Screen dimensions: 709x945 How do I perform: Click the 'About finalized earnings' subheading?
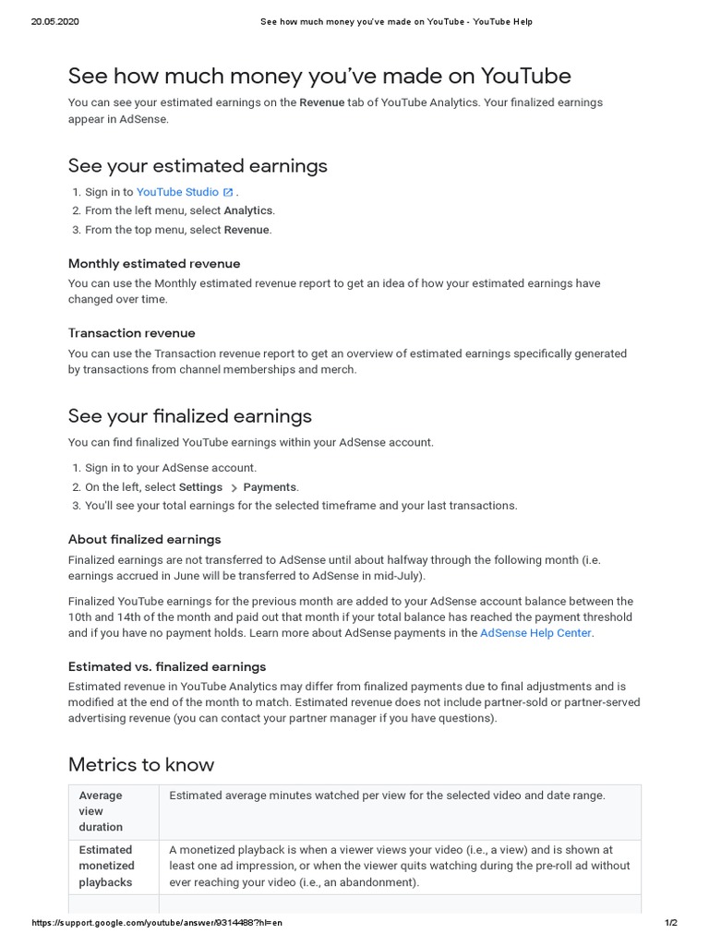pyautogui.click(x=145, y=539)
